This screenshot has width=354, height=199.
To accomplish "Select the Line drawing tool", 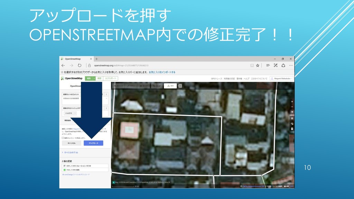I will point(131,86).
